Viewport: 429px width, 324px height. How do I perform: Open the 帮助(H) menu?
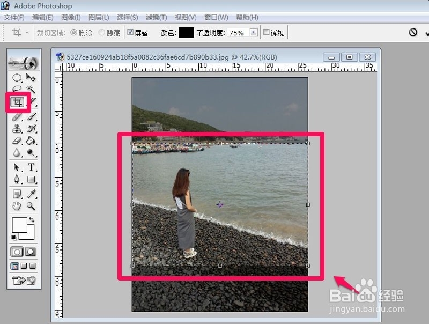tap(247, 18)
